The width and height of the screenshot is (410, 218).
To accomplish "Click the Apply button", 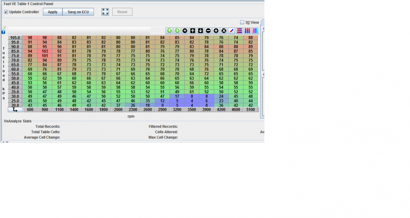I will click(x=53, y=12).
